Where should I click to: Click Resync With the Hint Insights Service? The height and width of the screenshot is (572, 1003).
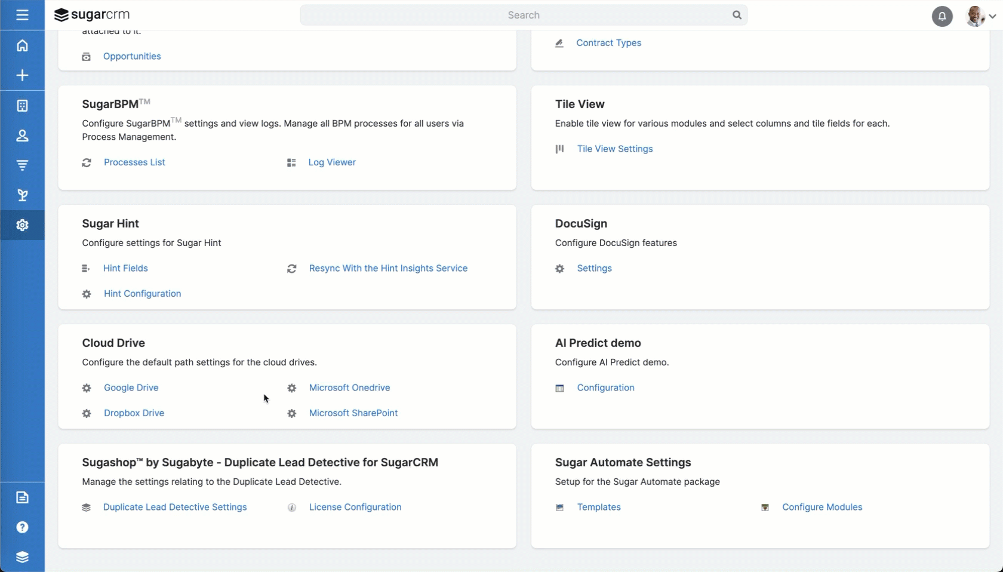tap(388, 268)
